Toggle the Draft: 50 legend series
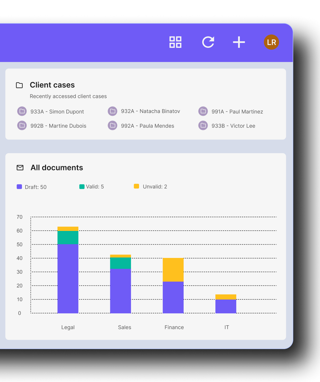Screen dimensions: 320x382 [32, 187]
